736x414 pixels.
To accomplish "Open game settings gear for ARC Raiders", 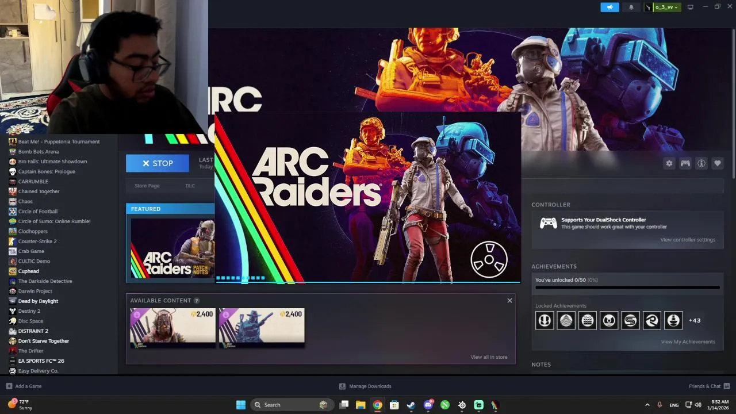I will (x=669, y=163).
